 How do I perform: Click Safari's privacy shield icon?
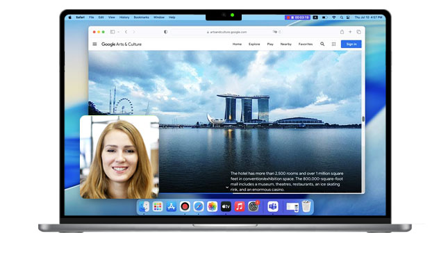[x=165, y=32]
